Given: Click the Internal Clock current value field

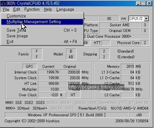Looking at the screenshot, I should (49, 72).
